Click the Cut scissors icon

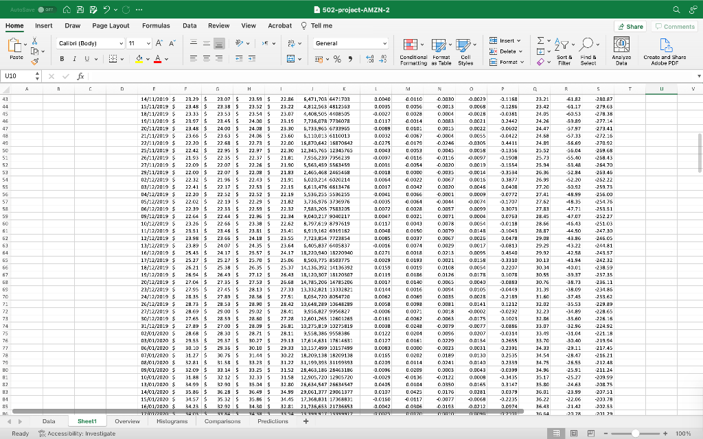coord(34,40)
